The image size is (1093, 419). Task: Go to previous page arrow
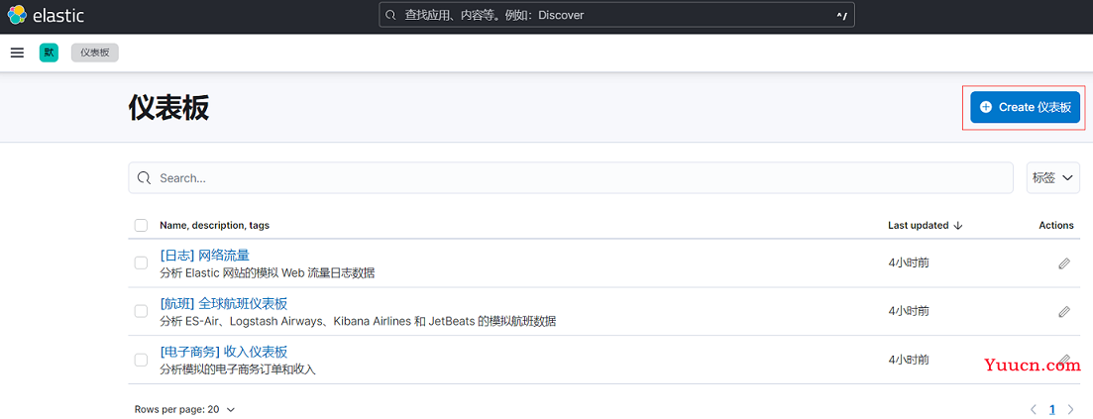pyautogui.click(x=1034, y=409)
